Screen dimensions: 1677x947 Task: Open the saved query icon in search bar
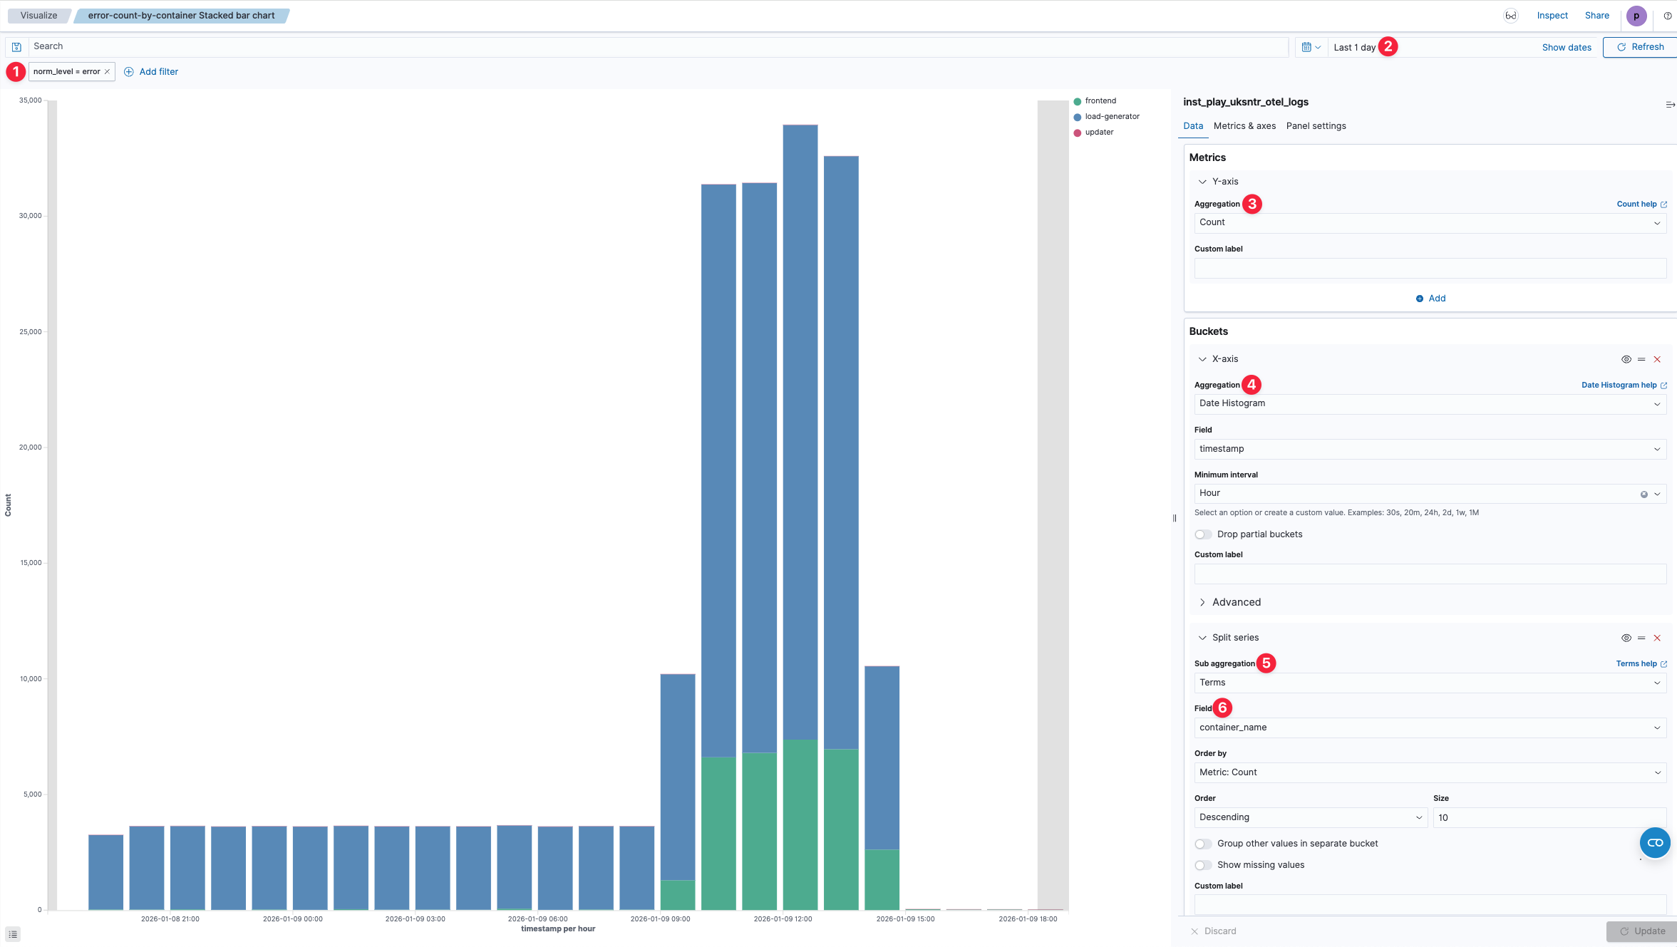[17, 46]
